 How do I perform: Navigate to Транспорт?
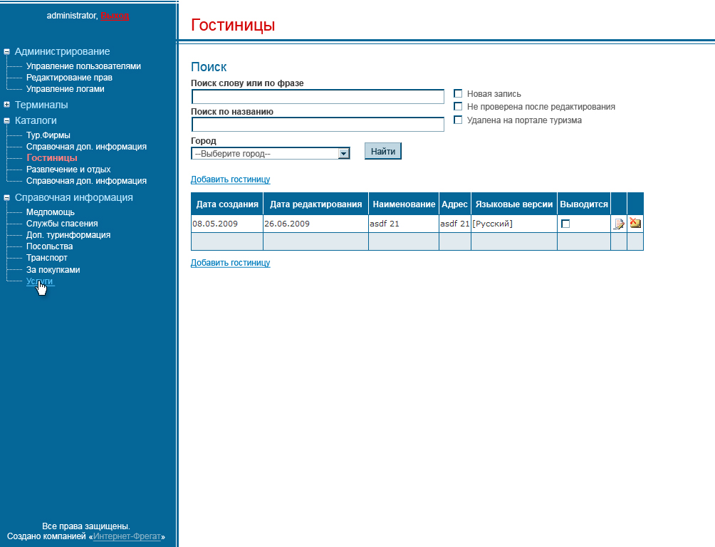tap(47, 258)
